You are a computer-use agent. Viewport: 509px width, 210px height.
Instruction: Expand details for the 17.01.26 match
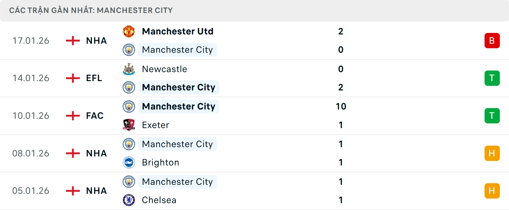(254, 40)
